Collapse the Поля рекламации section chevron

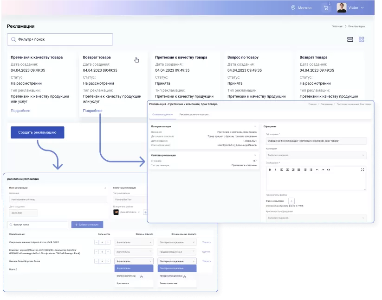pos(255,126)
